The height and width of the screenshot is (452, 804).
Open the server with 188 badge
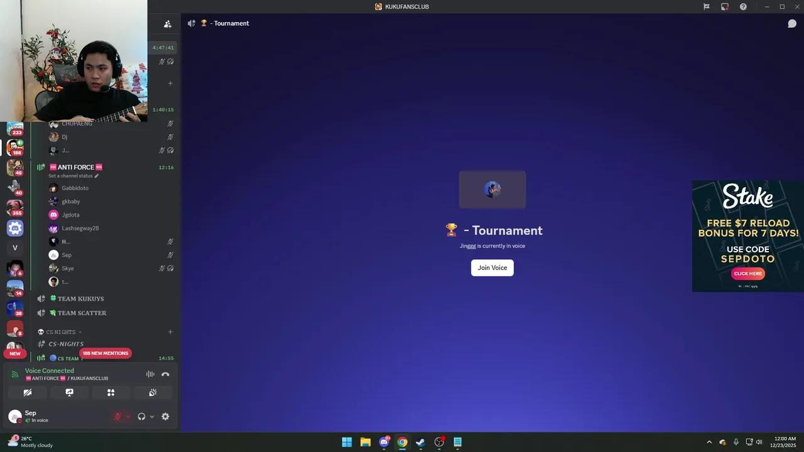point(15,148)
